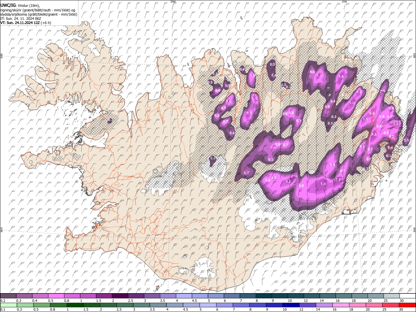Click the dark teal 8 snow-scale swatch
The width and height of the screenshot is (416, 312).
(x=264, y=296)
